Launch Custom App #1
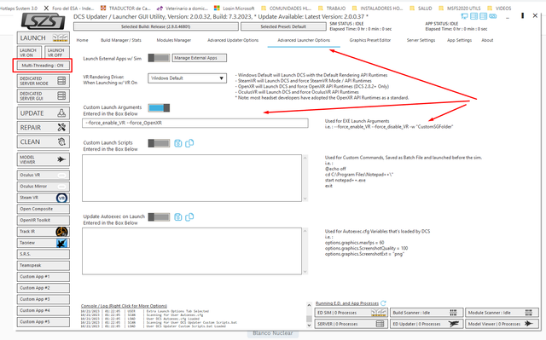This screenshot has width=546, height=340. pyautogui.click(x=44, y=277)
